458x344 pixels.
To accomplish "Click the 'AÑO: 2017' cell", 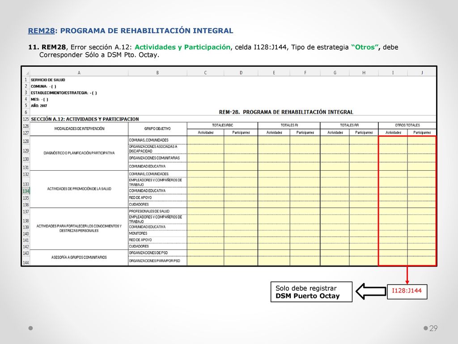I will point(39,106).
